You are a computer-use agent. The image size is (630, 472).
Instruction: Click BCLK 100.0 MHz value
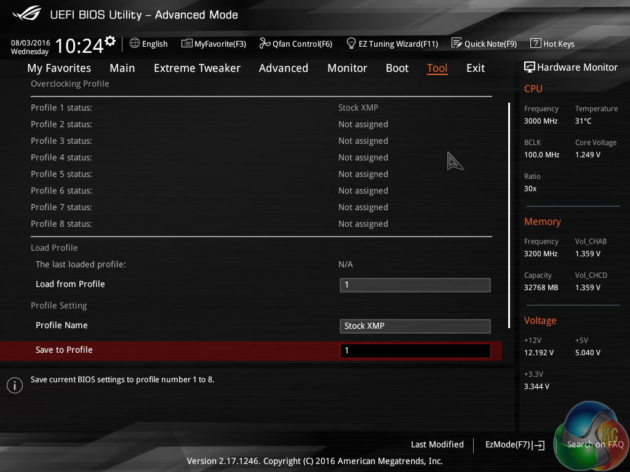(541, 154)
